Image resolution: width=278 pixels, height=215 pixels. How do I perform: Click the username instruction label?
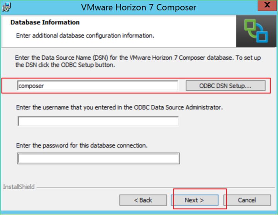pos(119,107)
